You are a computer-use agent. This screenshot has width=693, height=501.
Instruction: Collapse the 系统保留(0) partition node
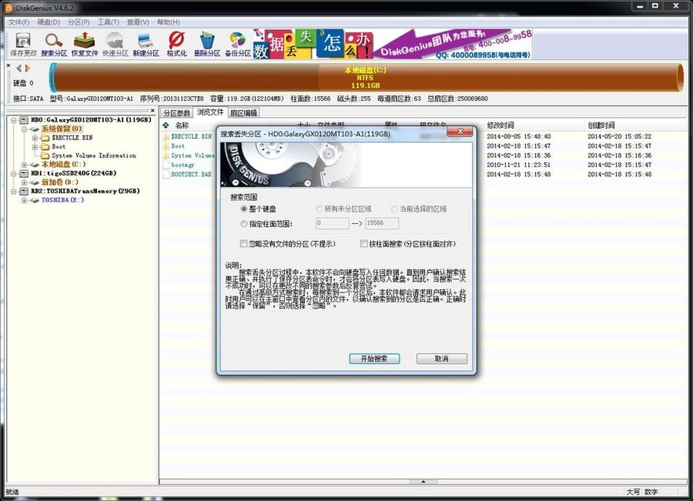24,129
